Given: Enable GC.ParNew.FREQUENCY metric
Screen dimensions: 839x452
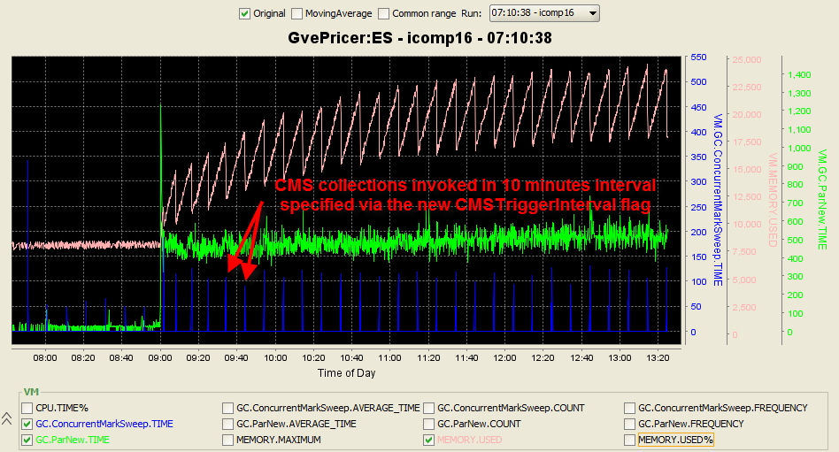Looking at the screenshot, I should click(630, 424).
